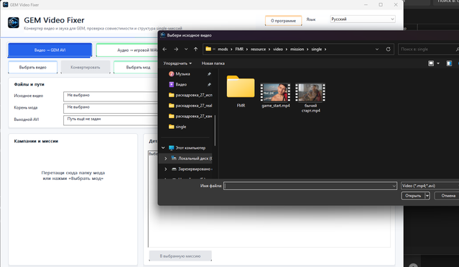This screenshot has width=459, height=267.
Task: Click the file dialog title bar app icon
Action: 163,35
